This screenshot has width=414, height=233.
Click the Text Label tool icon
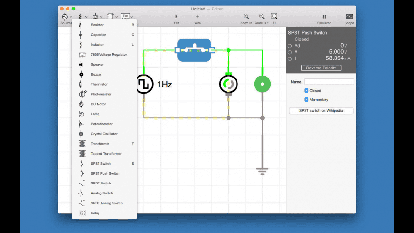125,16
